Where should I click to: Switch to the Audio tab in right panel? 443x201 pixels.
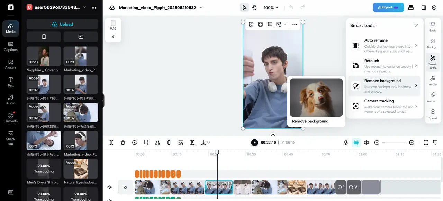click(x=433, y=80)
